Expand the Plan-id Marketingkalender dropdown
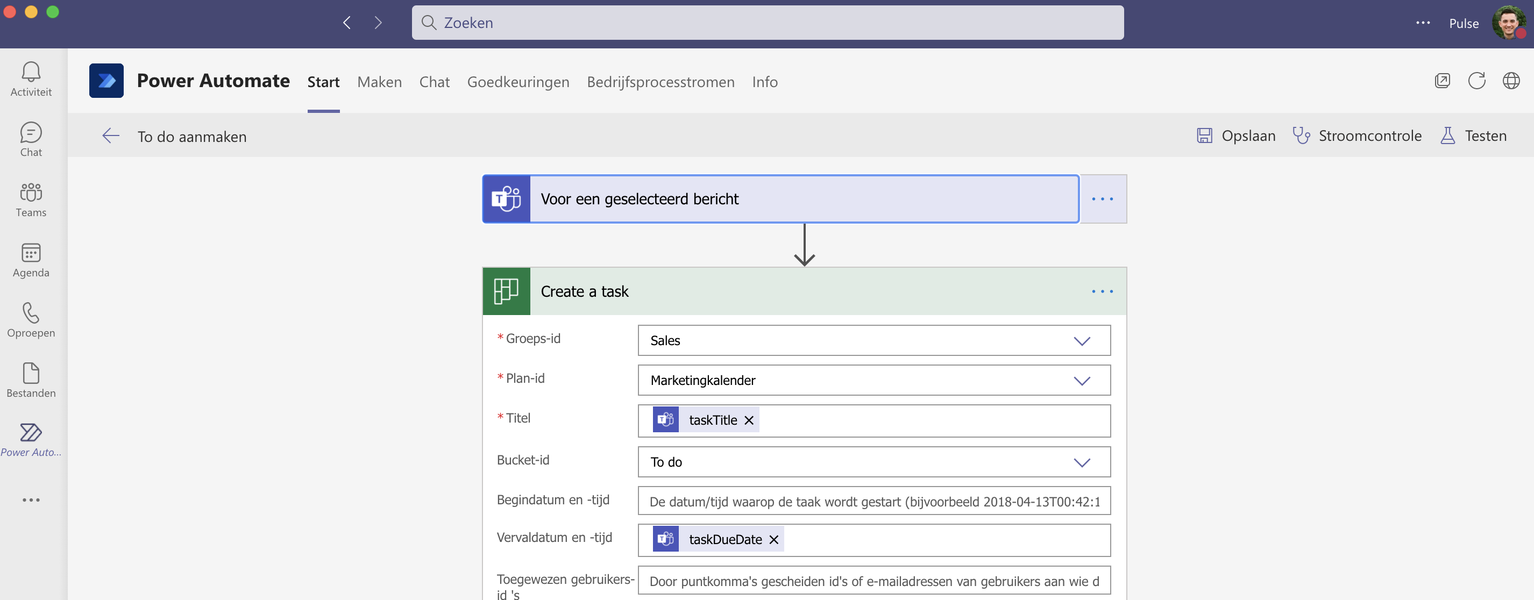The height and width of the screenshot is (600, 1534). tap(1082, 380)
